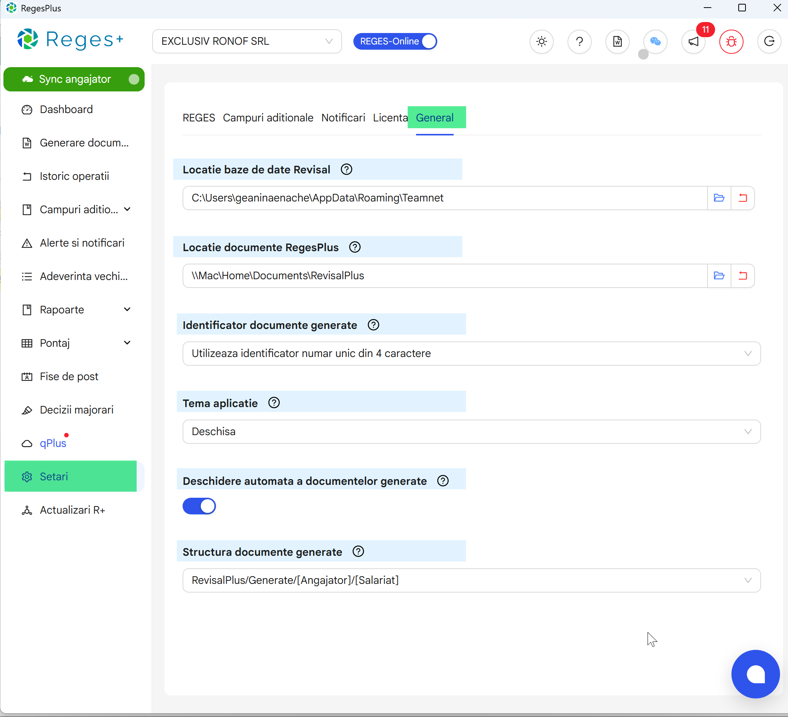Open the chat messages icon
This screenshot has height=717, width=788.
655,42
